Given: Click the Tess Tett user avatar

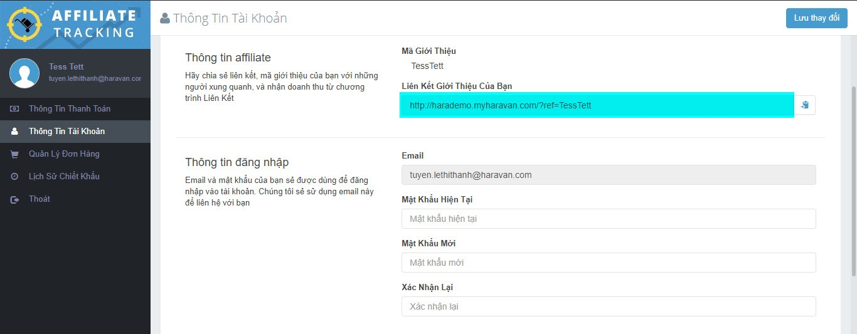Looking at the screenshot, I should click(24, 73).
